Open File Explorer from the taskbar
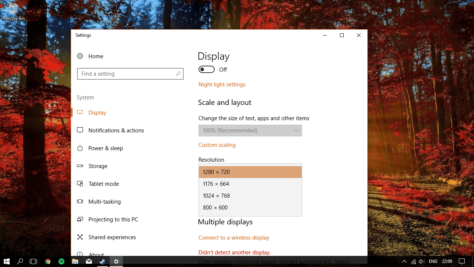The height and width of the screenshot is (267, 474). tap(75, 261)
